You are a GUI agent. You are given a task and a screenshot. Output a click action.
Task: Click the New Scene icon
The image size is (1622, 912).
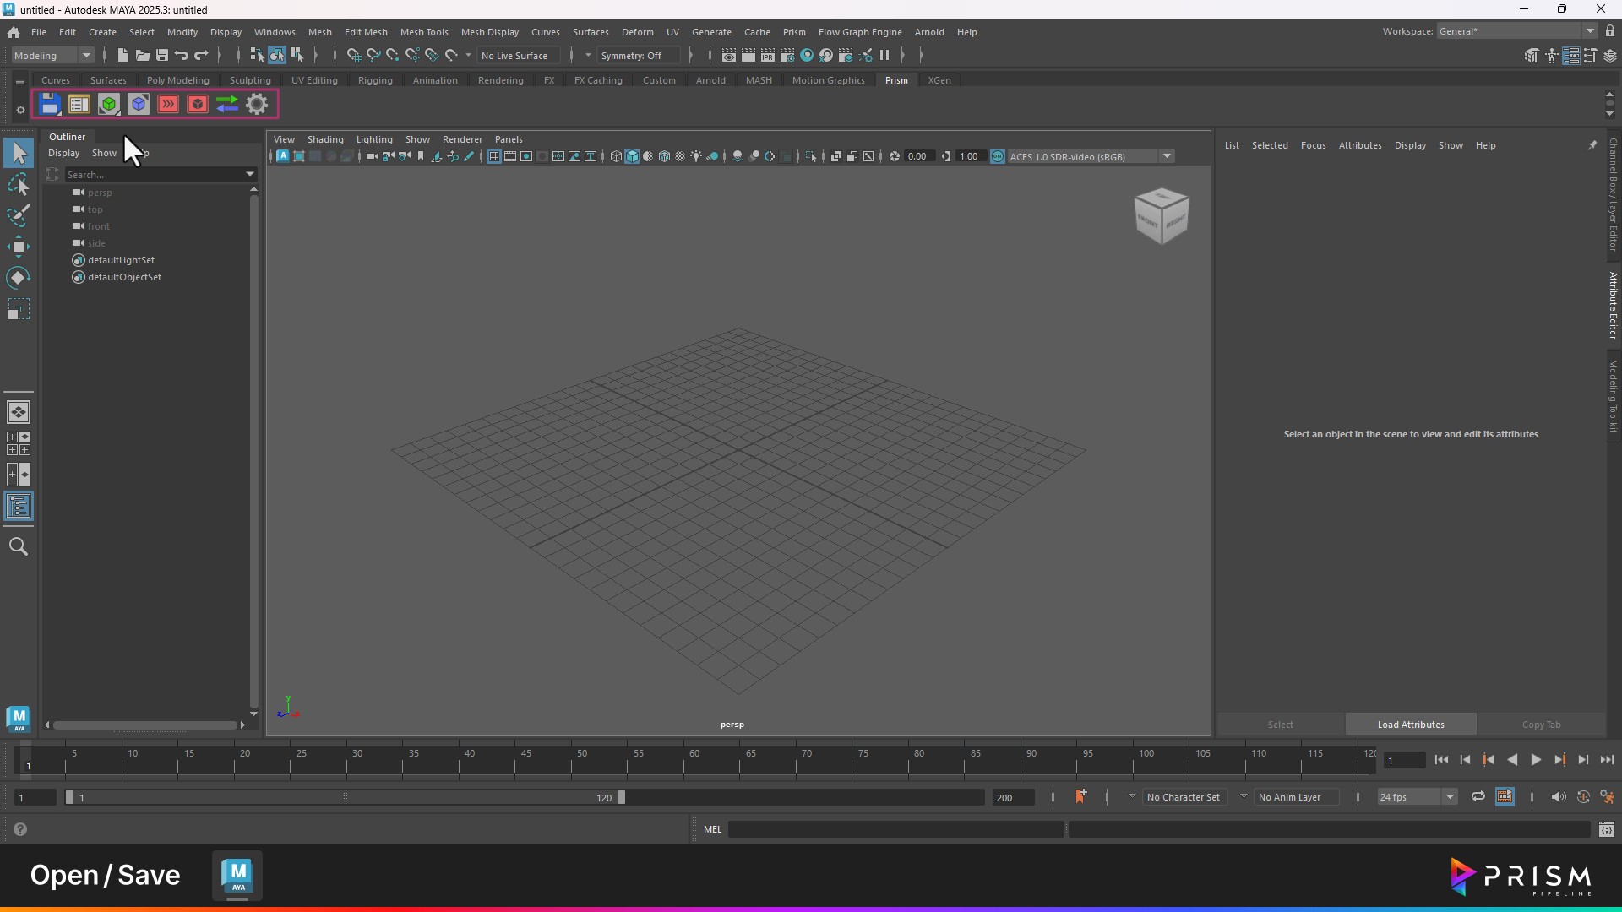pos(123,56)
